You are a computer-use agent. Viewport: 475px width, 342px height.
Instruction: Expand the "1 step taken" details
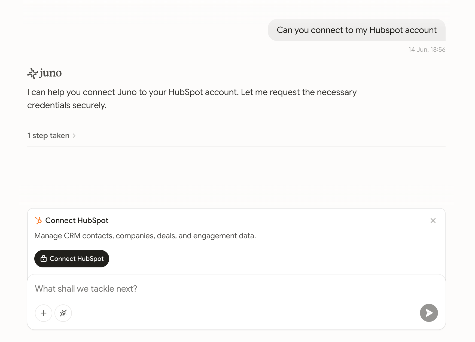[x=51, y=136]
